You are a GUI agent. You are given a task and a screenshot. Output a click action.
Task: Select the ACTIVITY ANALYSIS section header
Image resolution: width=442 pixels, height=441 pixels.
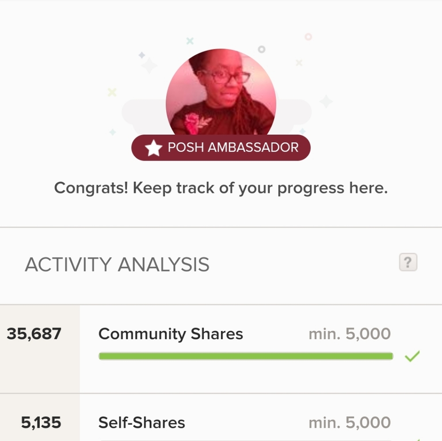pyautogui.click(x=118, y=264)
